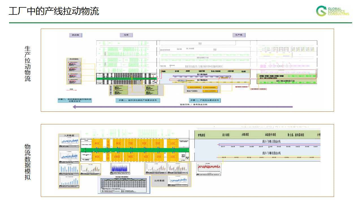The height and width of the screenshot is (204, 362).
Task: Select step box 步骤三 supplier signal
Action: (x=75, y=100)
